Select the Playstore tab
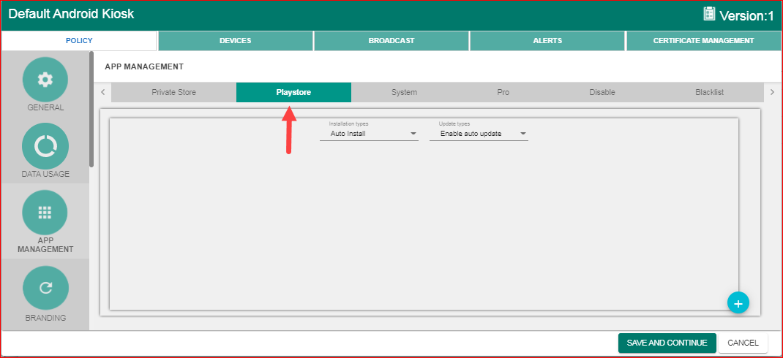Screen dimensions: 783x358 293,92
